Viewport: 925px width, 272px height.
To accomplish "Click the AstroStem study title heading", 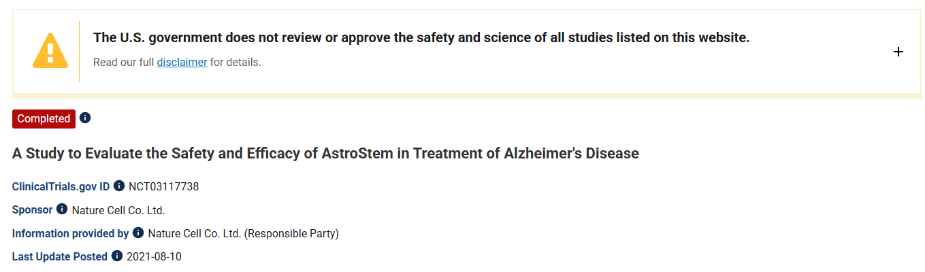I will [x=325, y=154].
